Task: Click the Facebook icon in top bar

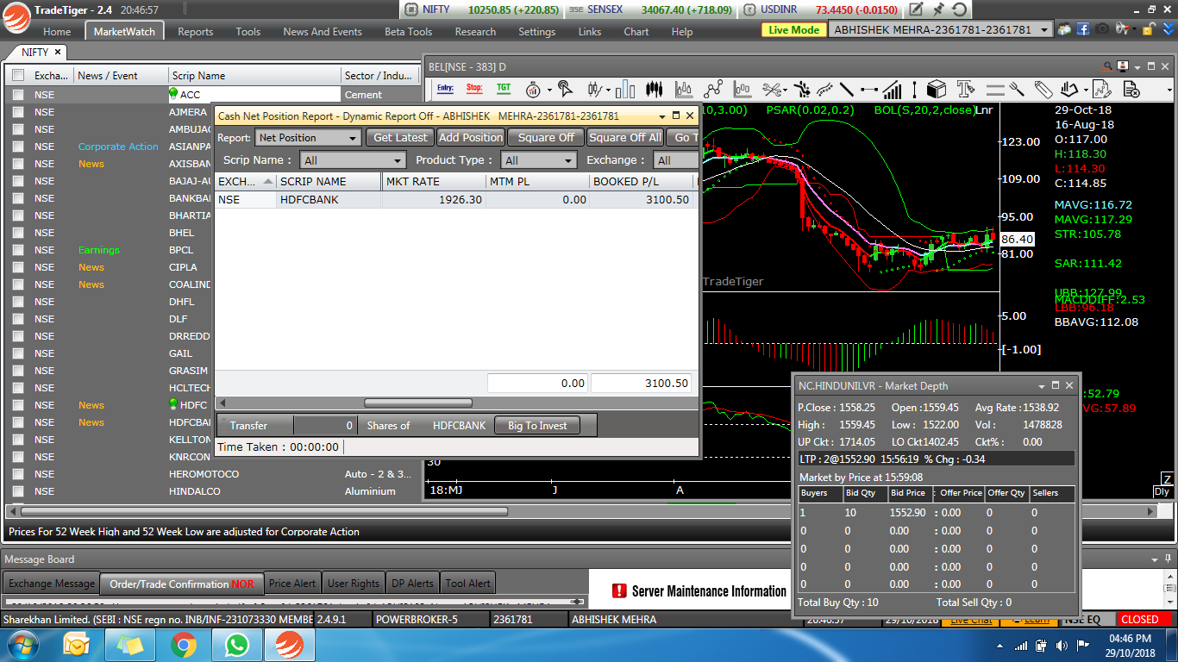Action: pos(1083,28)
